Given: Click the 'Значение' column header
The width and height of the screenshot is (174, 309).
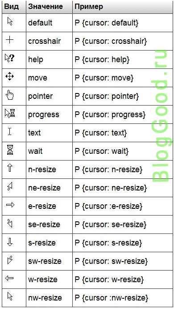Looking at the screenshot, I should [x=46, y=7].
